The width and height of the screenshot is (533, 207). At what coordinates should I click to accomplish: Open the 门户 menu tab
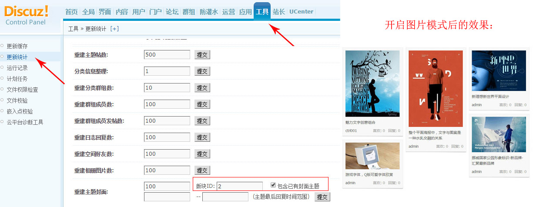tap(155, 12)
